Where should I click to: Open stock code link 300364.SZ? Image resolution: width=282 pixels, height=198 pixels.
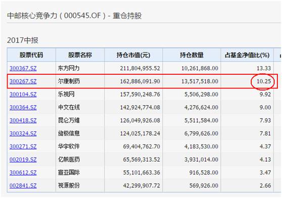click(23, 108)
